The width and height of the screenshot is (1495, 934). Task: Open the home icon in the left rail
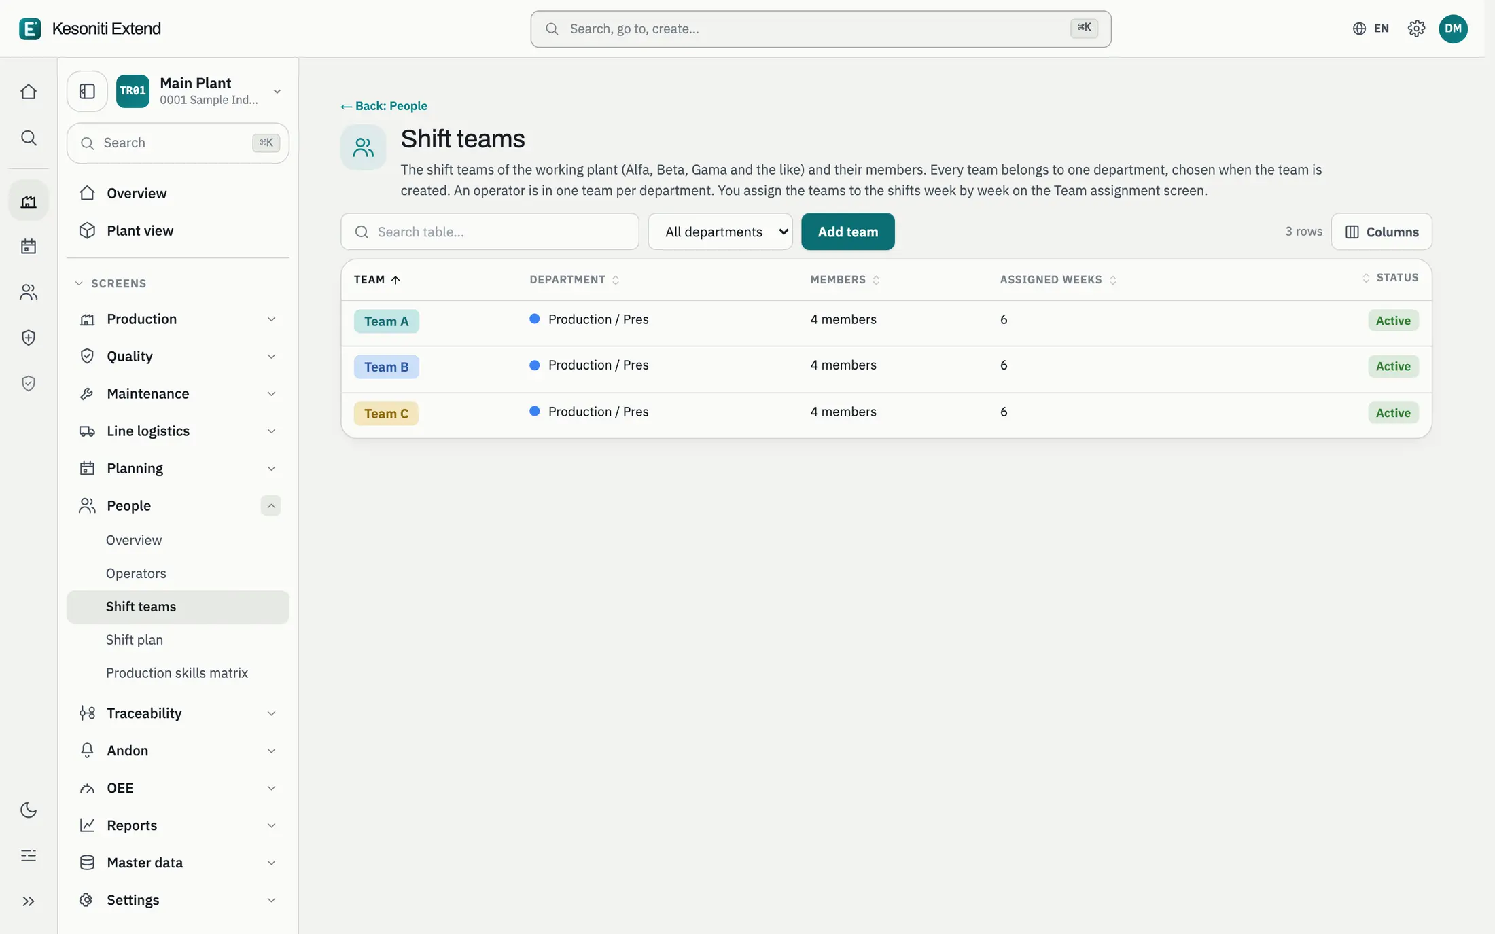coord(29,92)
